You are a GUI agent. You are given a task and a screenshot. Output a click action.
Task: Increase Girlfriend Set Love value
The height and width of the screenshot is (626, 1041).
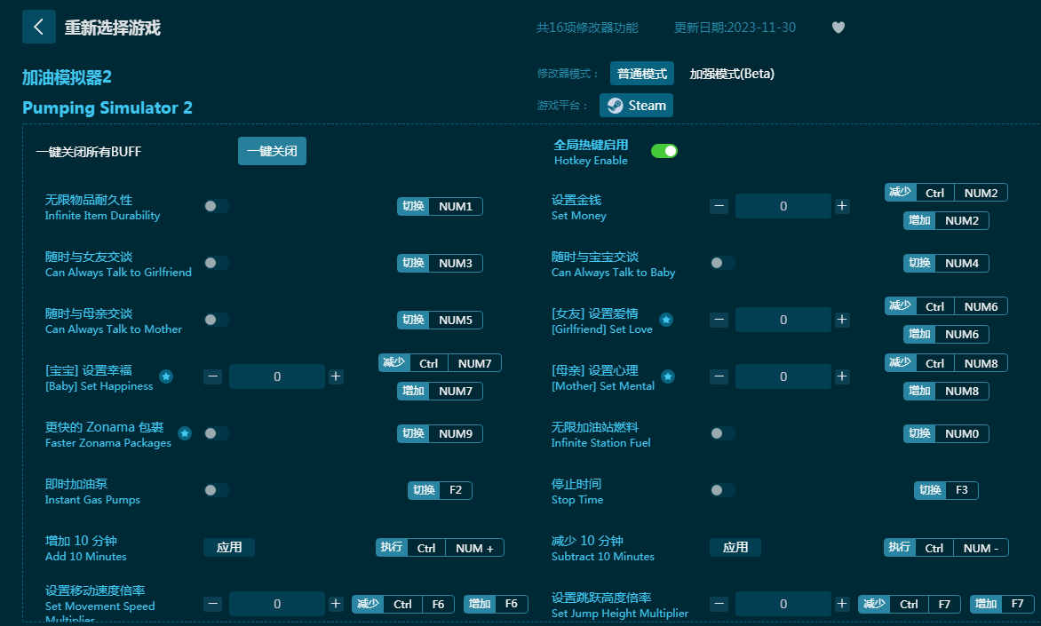pyautogui.click(x=842, y=320)
